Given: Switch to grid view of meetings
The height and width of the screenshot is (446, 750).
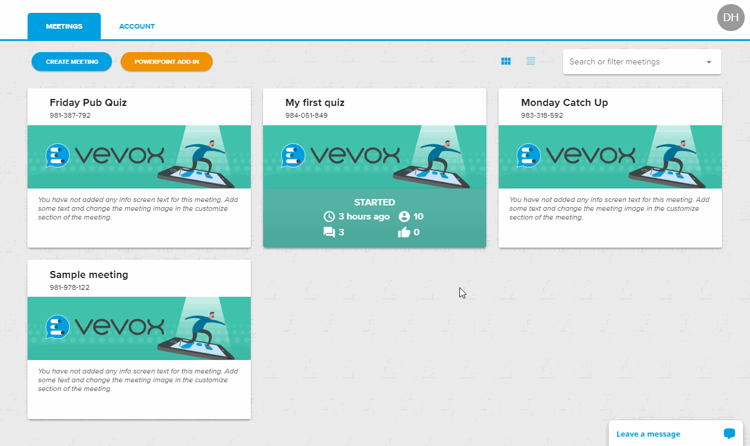Looking at the screenshot, I should coord(506,61).
